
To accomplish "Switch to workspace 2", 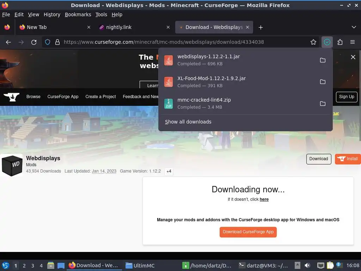I will pos(24,266).
